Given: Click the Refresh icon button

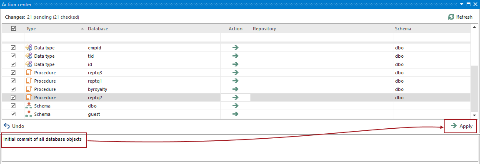Looking at the screenshot, I should 460,17.
